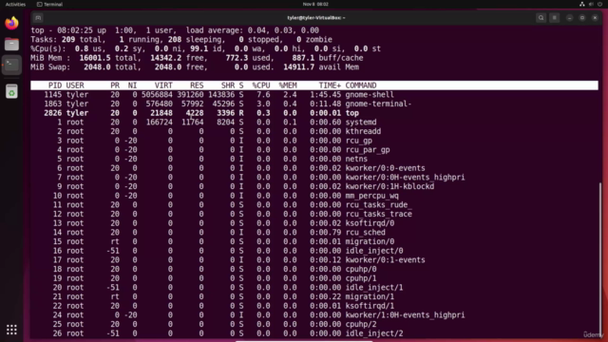The image size is (608, 342).
Task: Click rcu_tasks_trace command name
Action: [x=378, y=214]
